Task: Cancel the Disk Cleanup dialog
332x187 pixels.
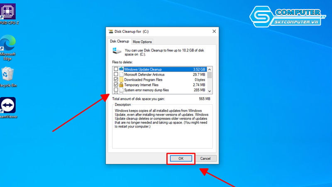Action: [x=205, y=158]
